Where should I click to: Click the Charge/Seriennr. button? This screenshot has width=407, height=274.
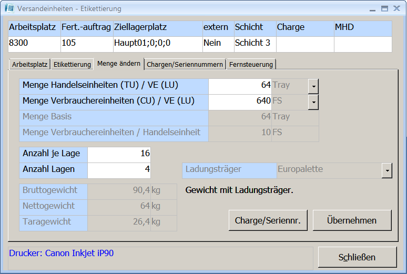click(268, 220)
